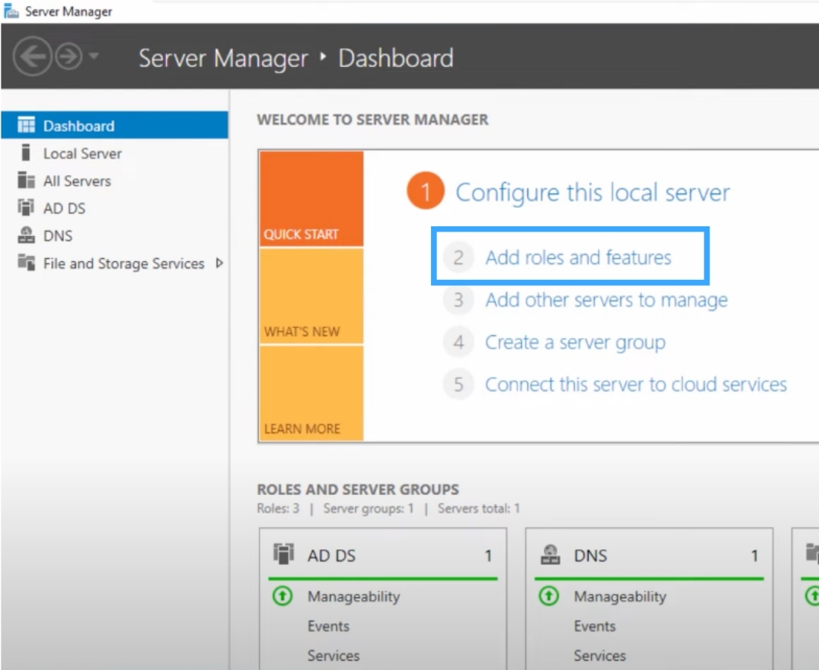Click AD DS Manageability green status icon

[282, 596]
